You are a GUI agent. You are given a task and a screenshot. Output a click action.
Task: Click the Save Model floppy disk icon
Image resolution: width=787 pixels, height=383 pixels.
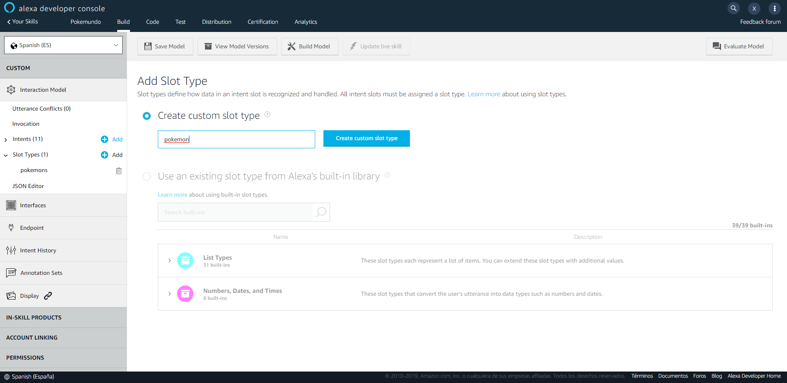click(148, 46)
